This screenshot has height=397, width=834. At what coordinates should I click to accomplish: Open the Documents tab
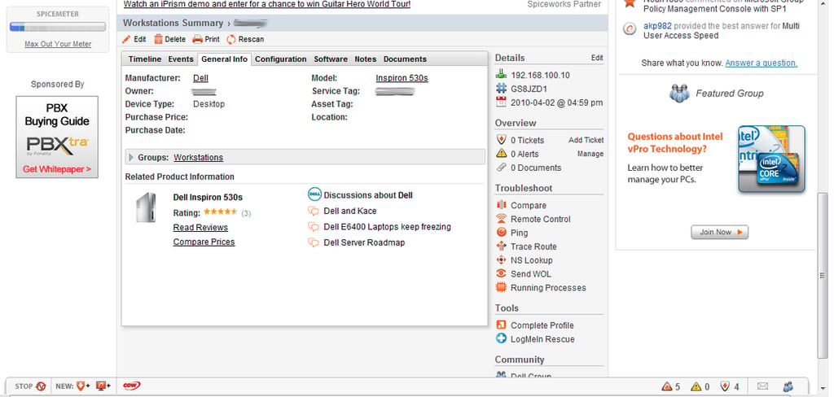[406, 59]
